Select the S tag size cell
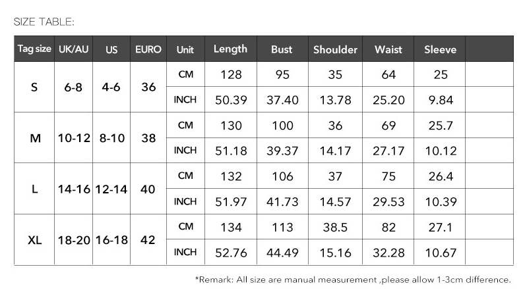Screen dimensions: 525x296 [x=34, y=87]
